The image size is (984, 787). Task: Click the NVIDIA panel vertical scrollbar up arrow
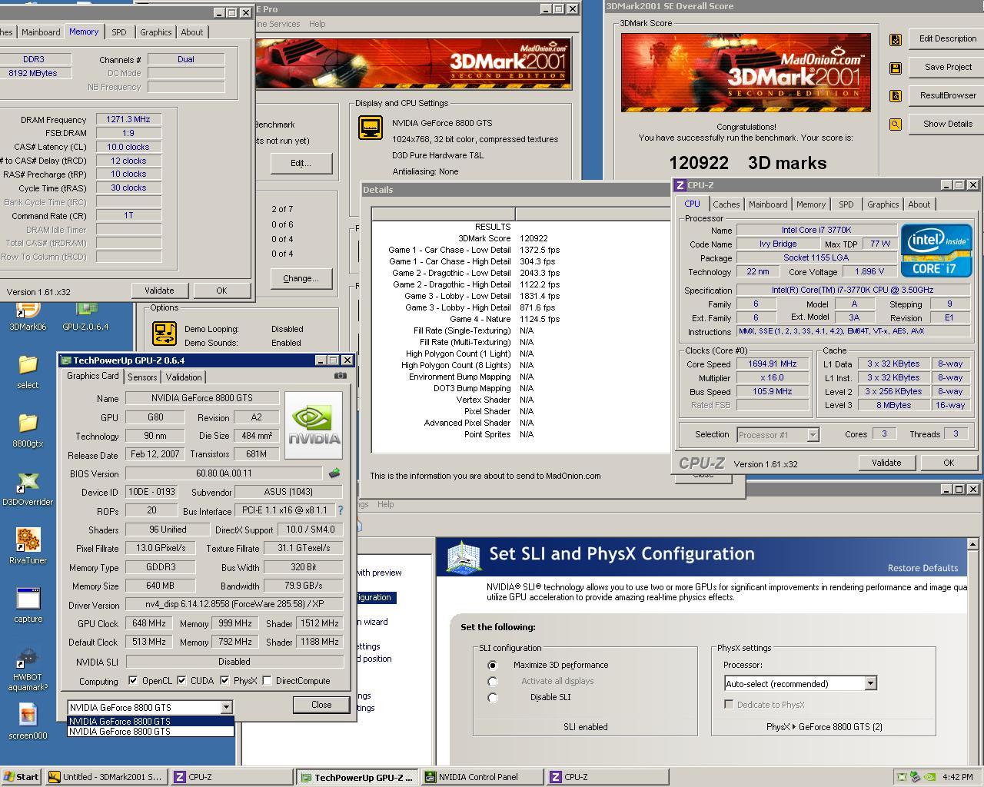(972, 543)
